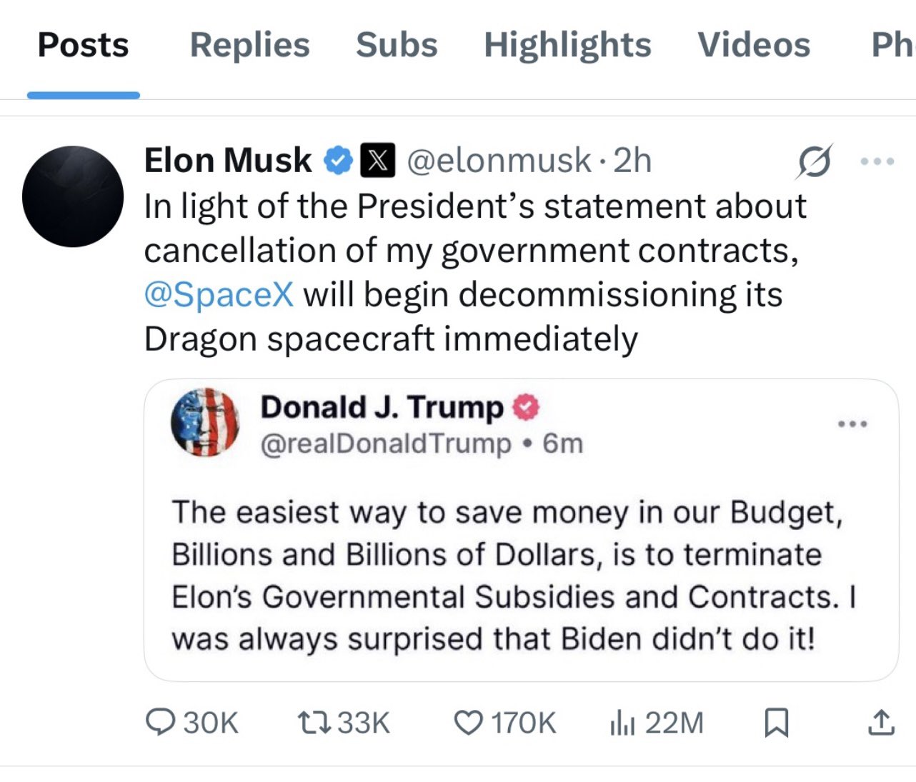The image size is (916, 782).
Task: Switch to the Subs tab
Action: pyautogui.click(x=397, y=45)
